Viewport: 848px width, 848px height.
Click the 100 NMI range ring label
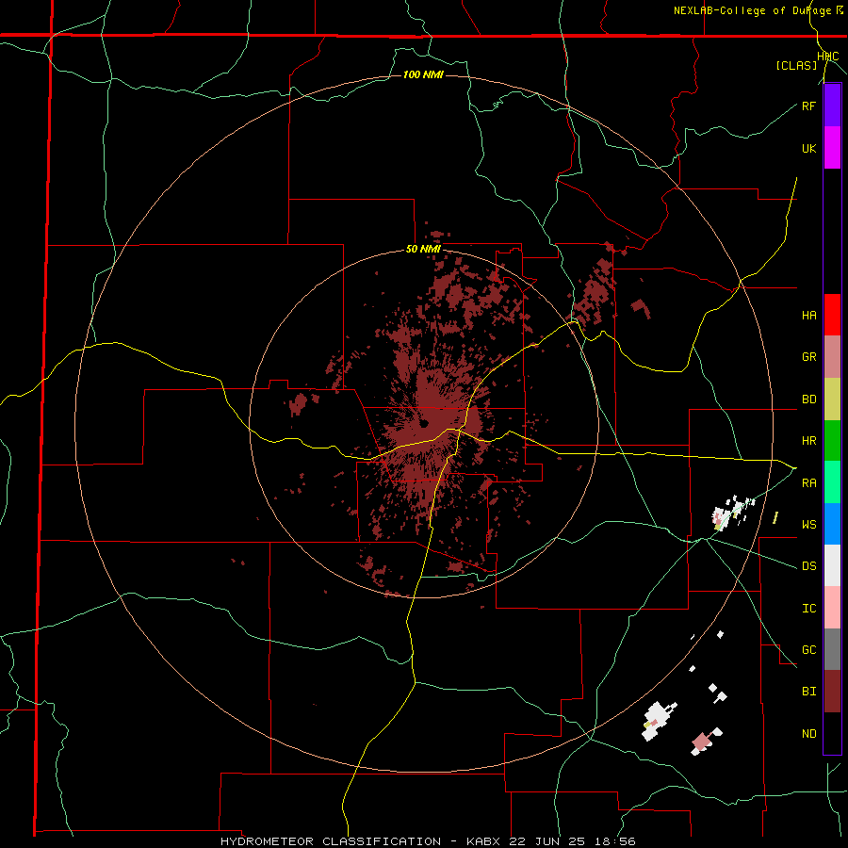pos(423,74)
